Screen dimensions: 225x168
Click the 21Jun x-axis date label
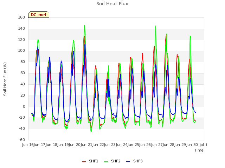pos(93,145)
